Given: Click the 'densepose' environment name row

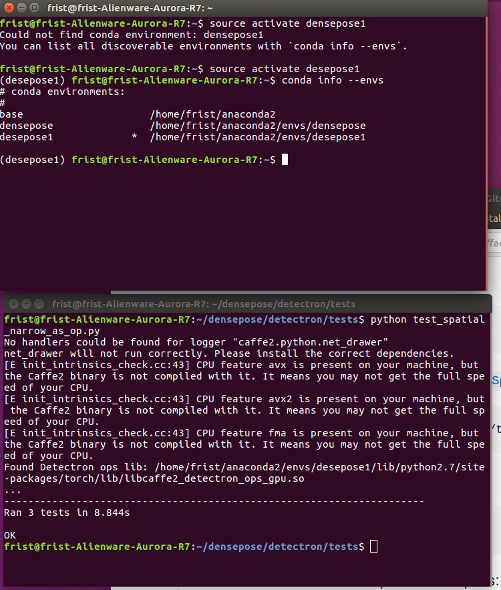Looking at the screenshot, I should 26,126.
